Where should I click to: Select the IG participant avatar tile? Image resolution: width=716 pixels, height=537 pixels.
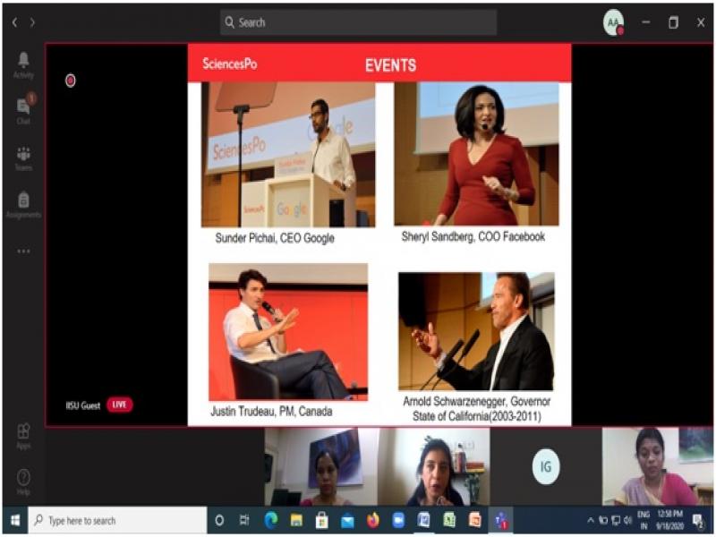[x=546, y=466]
